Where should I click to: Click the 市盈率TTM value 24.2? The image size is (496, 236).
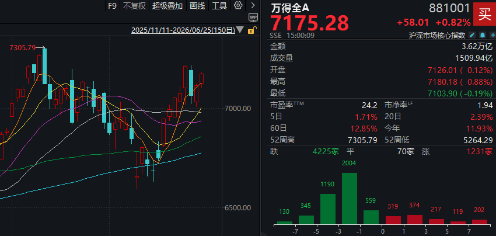[369, 105]
